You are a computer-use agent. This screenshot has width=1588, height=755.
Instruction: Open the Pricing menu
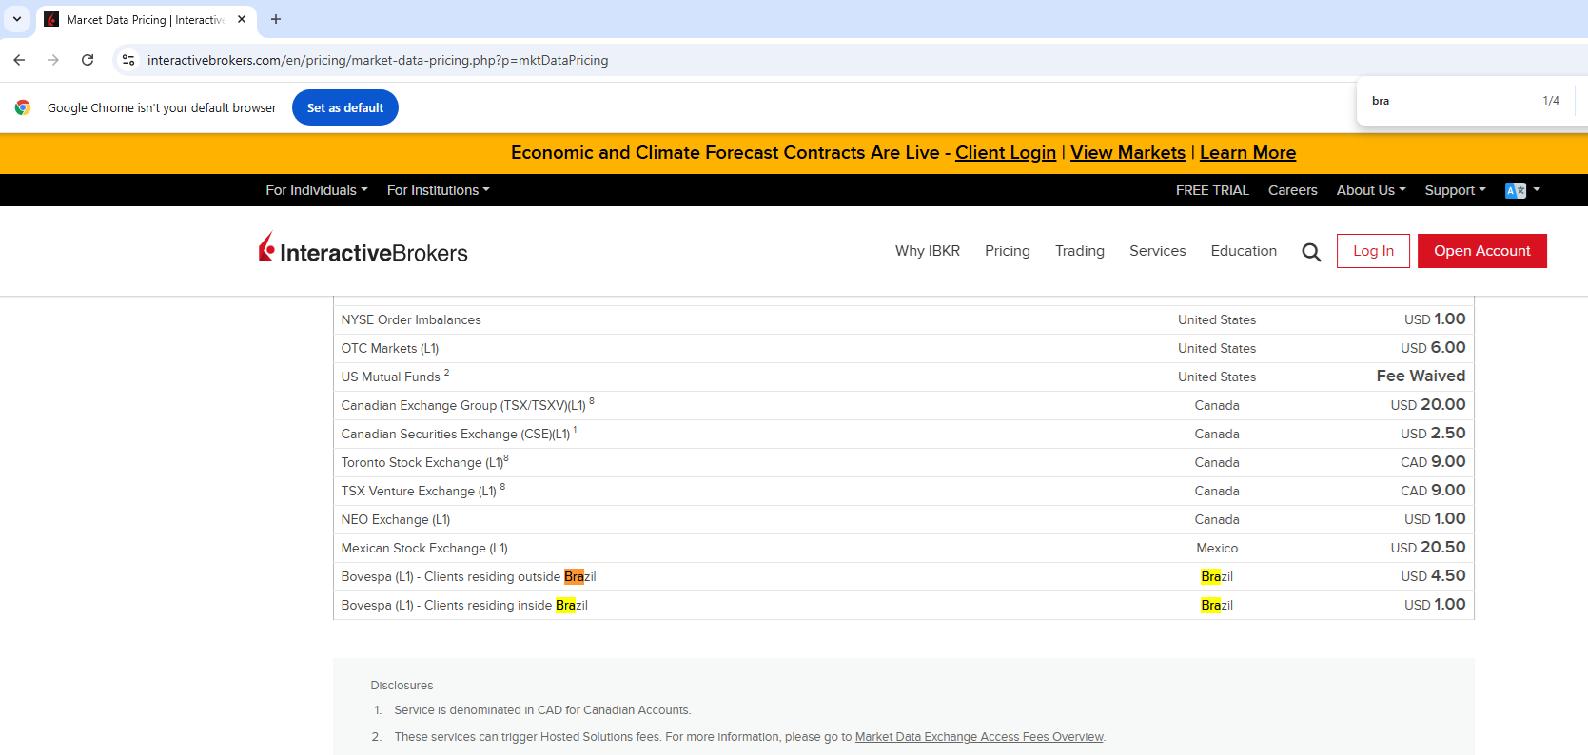1008,251
